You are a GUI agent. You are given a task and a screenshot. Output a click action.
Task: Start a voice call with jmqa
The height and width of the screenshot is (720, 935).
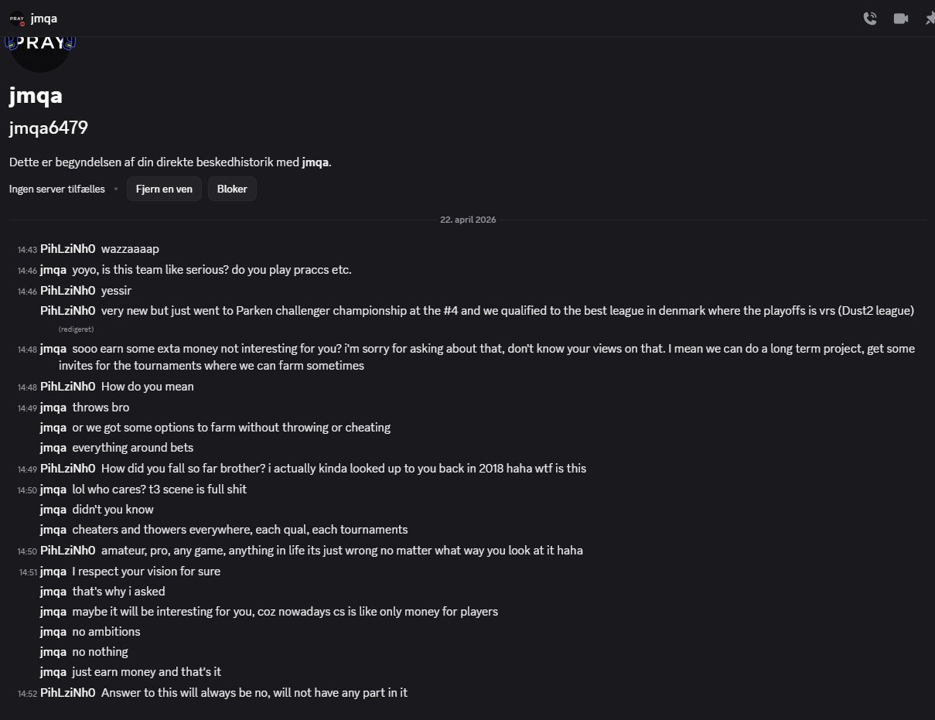870,19
